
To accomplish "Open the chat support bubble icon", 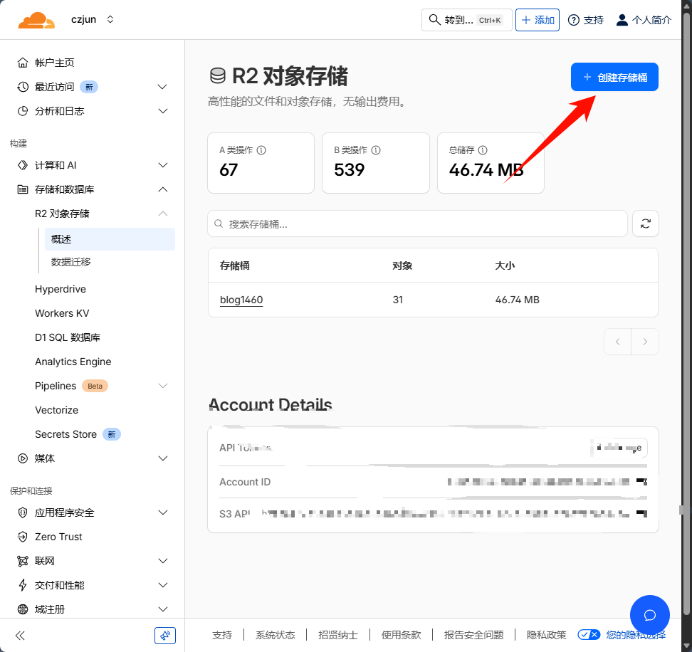I will pyautogui.click(x=649, y=615).
